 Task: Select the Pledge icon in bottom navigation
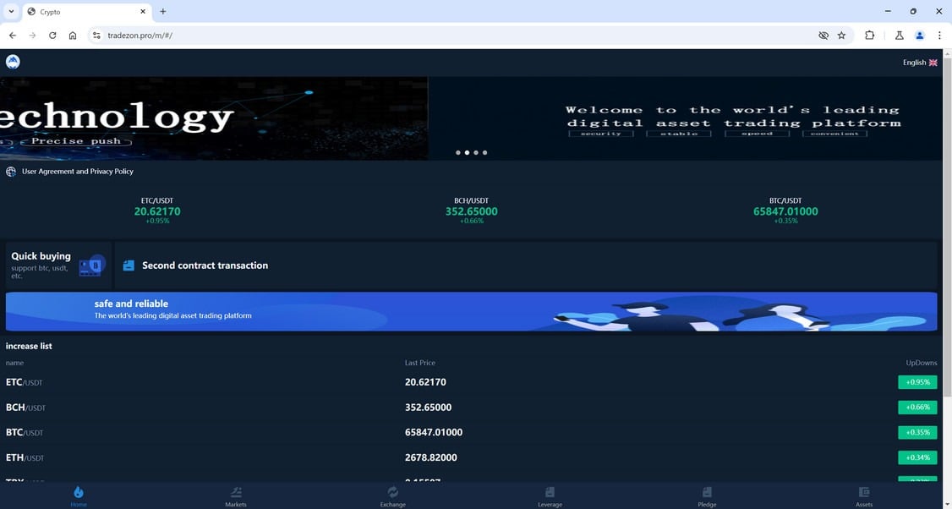[707, 491]
